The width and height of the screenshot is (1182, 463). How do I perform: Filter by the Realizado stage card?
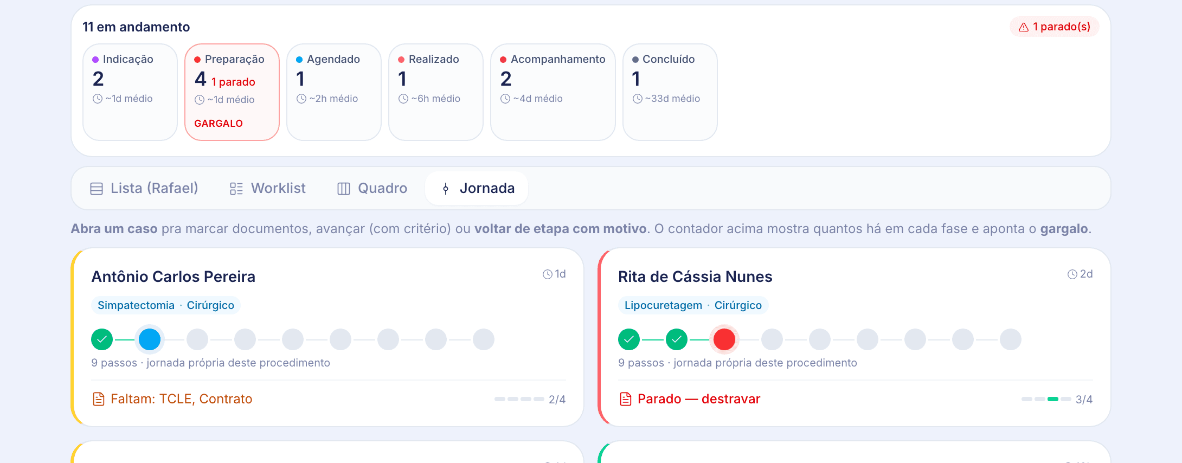pos(436,92)
